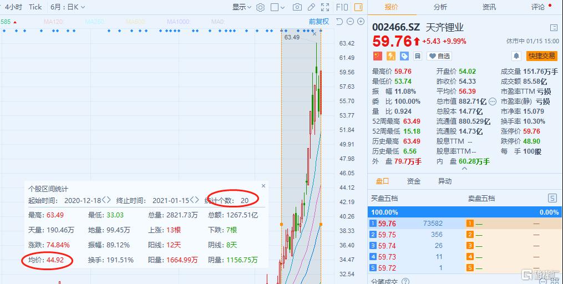
Task: Open the F10 company info
Action: 342,7
